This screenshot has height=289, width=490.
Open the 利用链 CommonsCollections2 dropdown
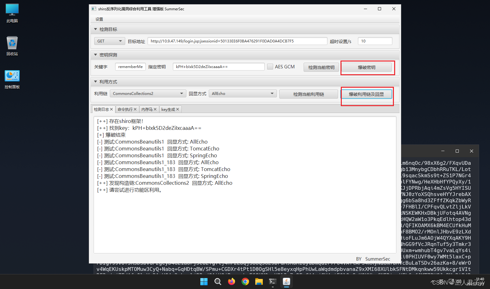(x=148, y=93)
